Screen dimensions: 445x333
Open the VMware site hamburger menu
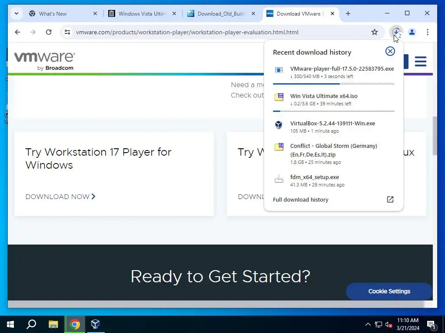point(420,61)
